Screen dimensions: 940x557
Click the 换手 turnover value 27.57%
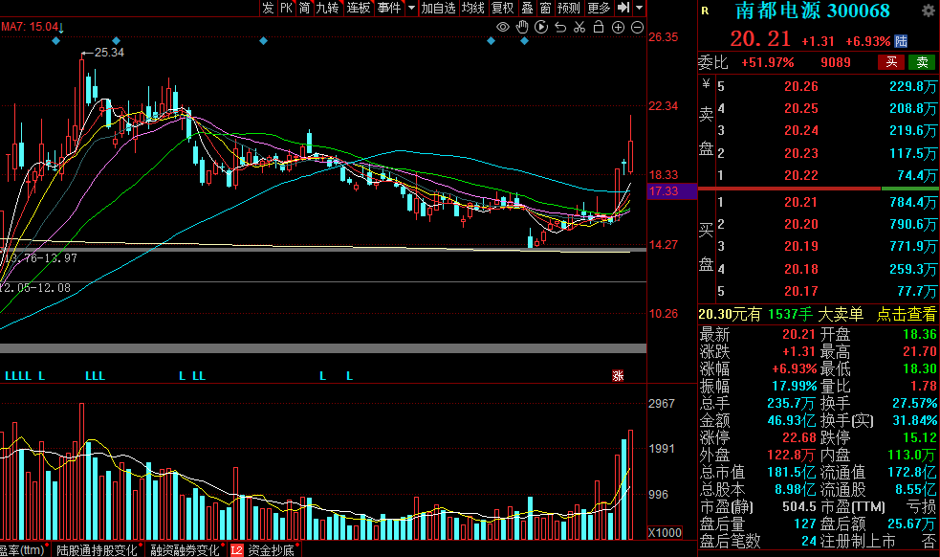click(915, 403)
